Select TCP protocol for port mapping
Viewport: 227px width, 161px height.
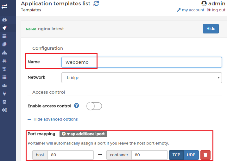coord(176,155)
